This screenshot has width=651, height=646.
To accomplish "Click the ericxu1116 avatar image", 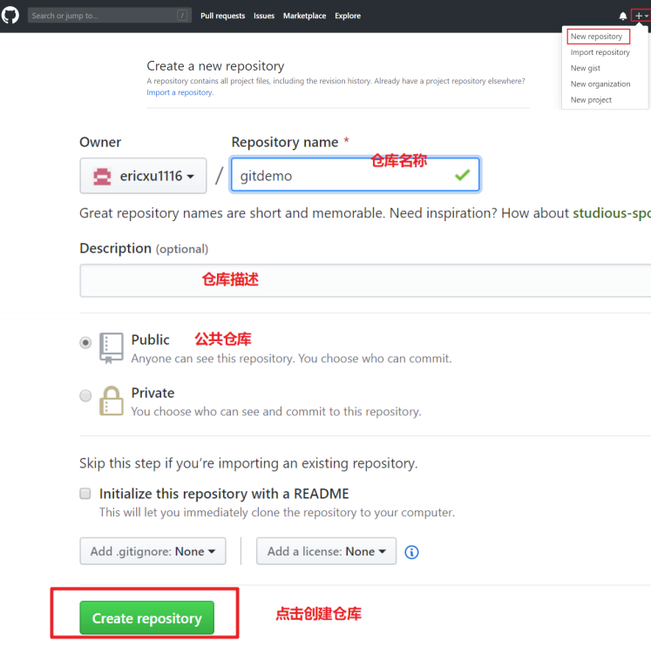I will tap(102, 176).
